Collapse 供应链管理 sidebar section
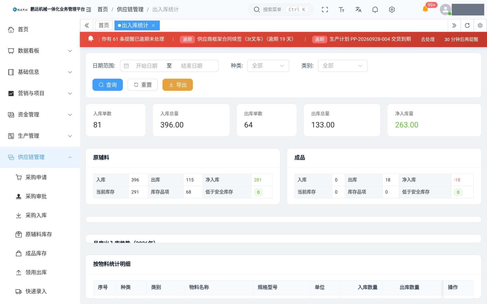This screenshot has height=304, width=487. (40, 157)
